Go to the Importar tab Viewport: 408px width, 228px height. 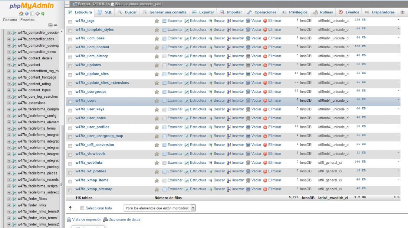point(231,12)
